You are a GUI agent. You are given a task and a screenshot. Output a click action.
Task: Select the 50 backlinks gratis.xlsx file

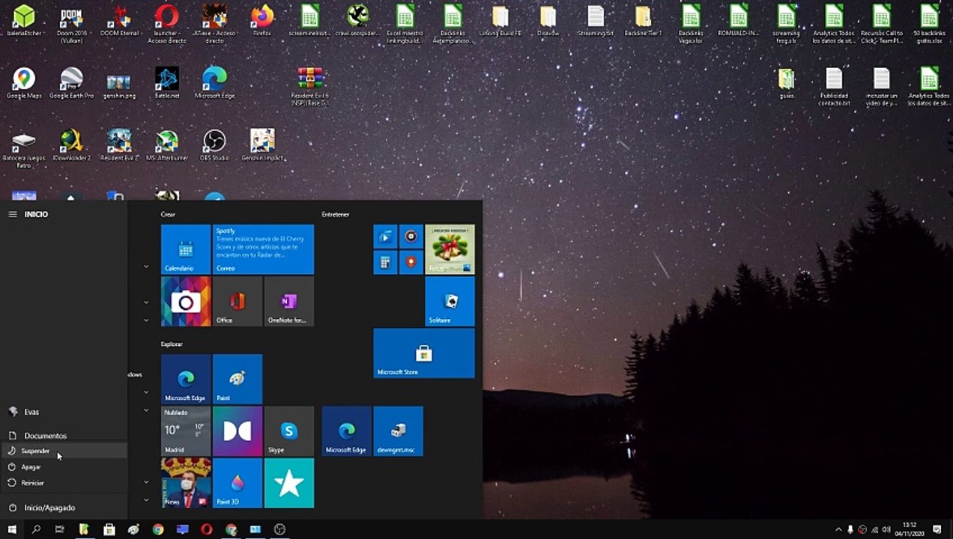pos(929,24)
